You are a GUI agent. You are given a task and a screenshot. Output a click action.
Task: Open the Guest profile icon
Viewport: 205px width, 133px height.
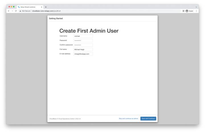tap(187, 11)
